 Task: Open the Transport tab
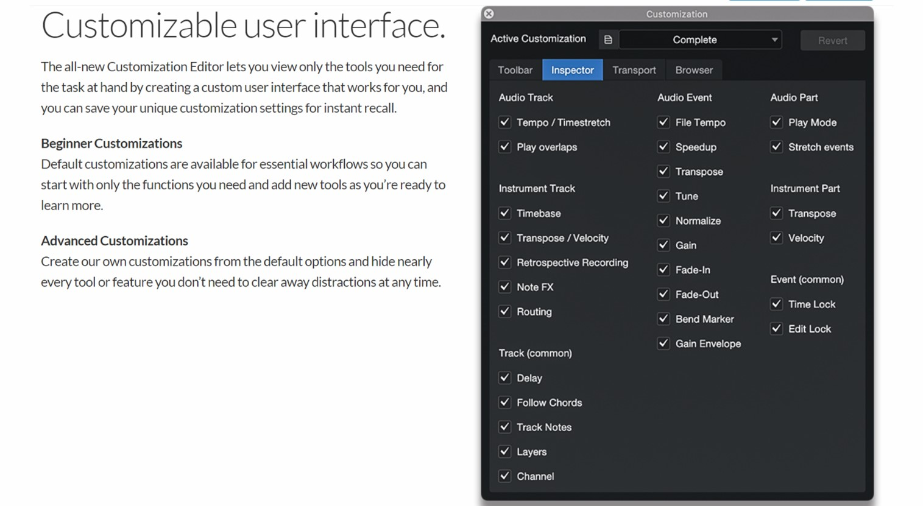click(634, 70)
